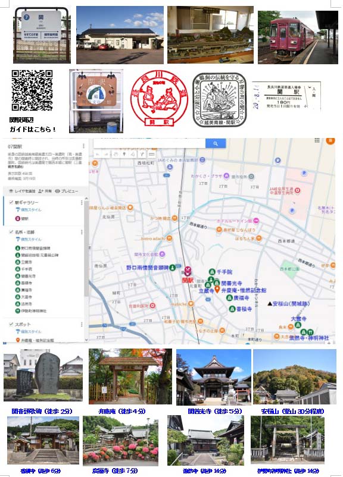343x477 pixels.
Task: Open the 名所・旧跡 layer three-dot menu
Action: (x=82, y=232)
